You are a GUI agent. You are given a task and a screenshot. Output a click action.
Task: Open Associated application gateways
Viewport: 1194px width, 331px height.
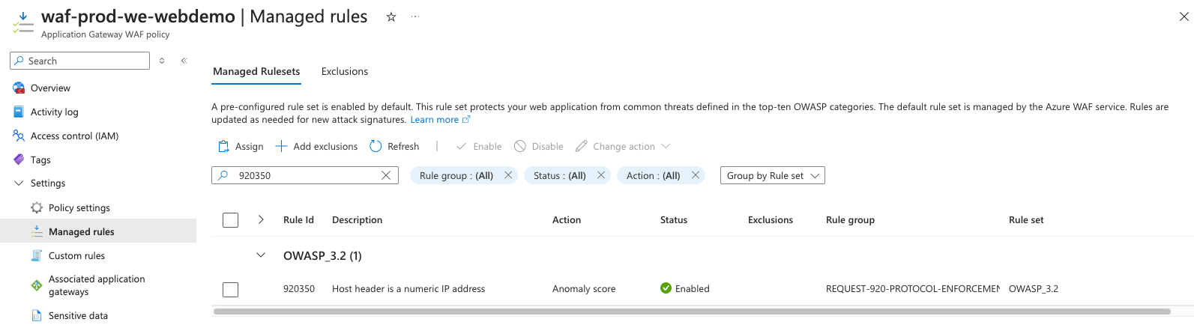coord(97,285)
